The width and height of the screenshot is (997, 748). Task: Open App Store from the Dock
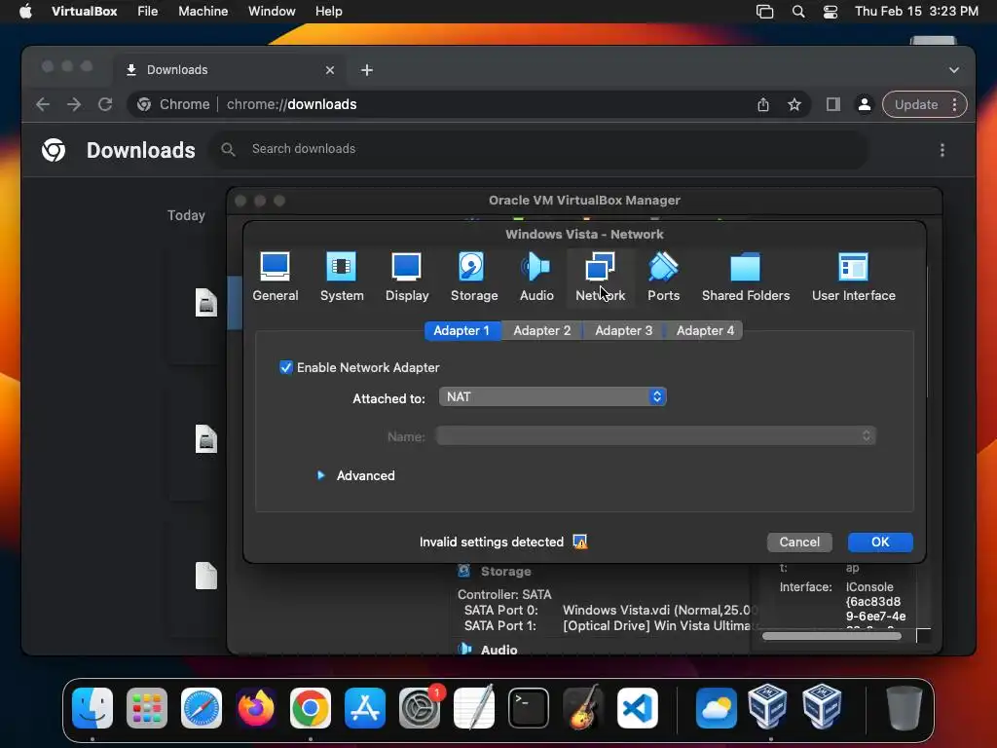click(x=365, y=708)
